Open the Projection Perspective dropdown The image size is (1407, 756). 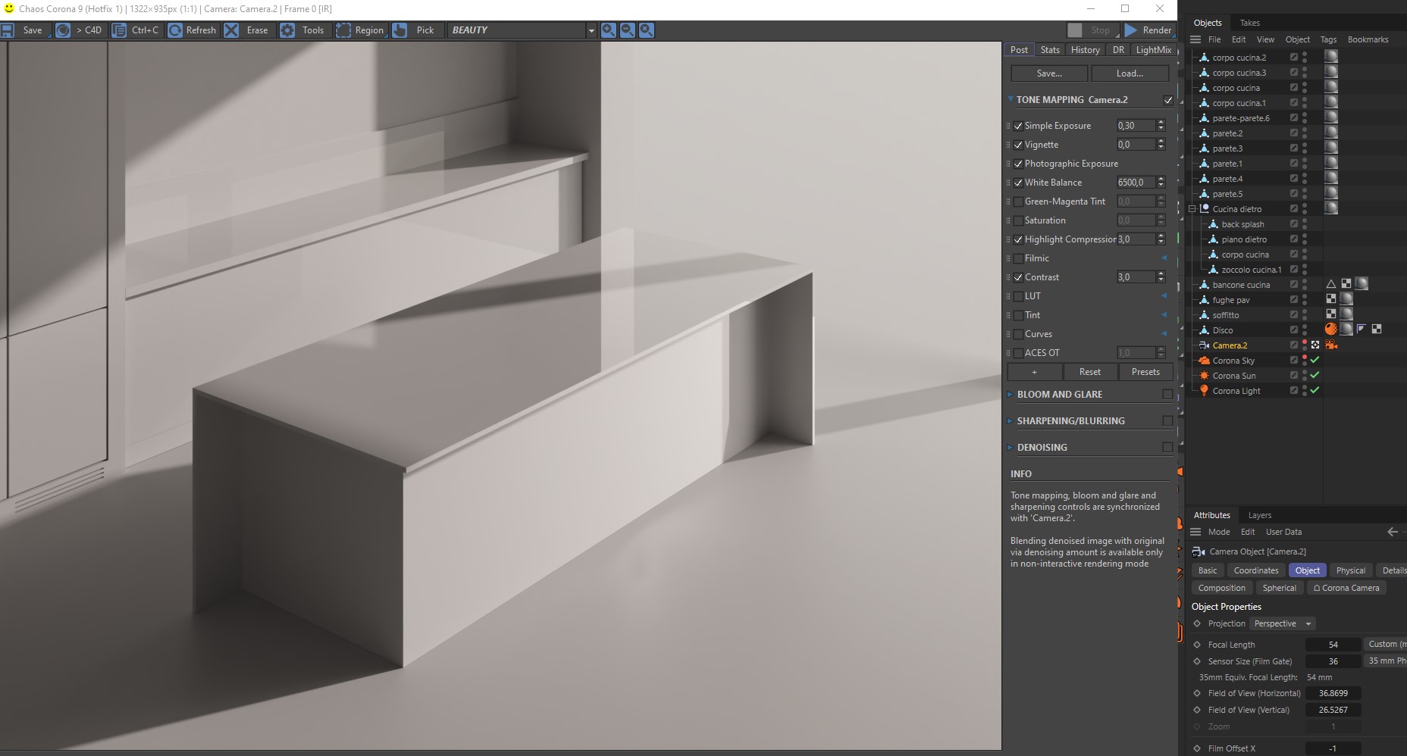click(1282, 623)
